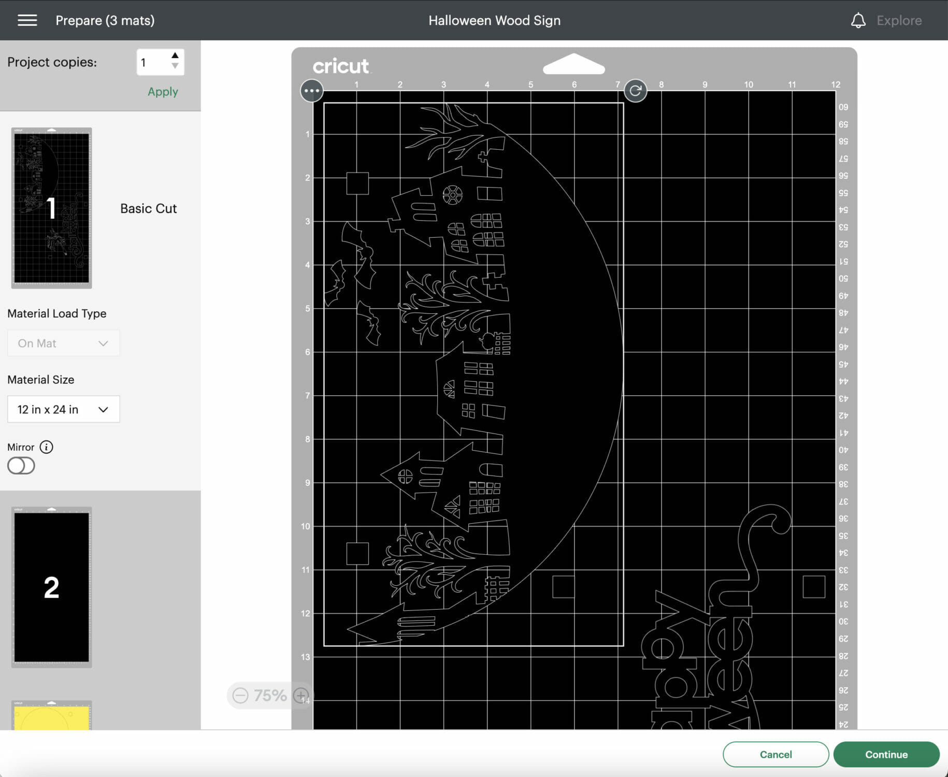
Task: Click the Apply link
Action: [163, 92]
